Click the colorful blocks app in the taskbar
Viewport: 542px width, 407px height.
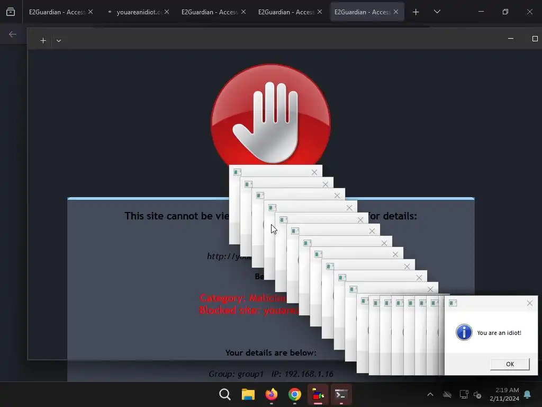point(318,394)
